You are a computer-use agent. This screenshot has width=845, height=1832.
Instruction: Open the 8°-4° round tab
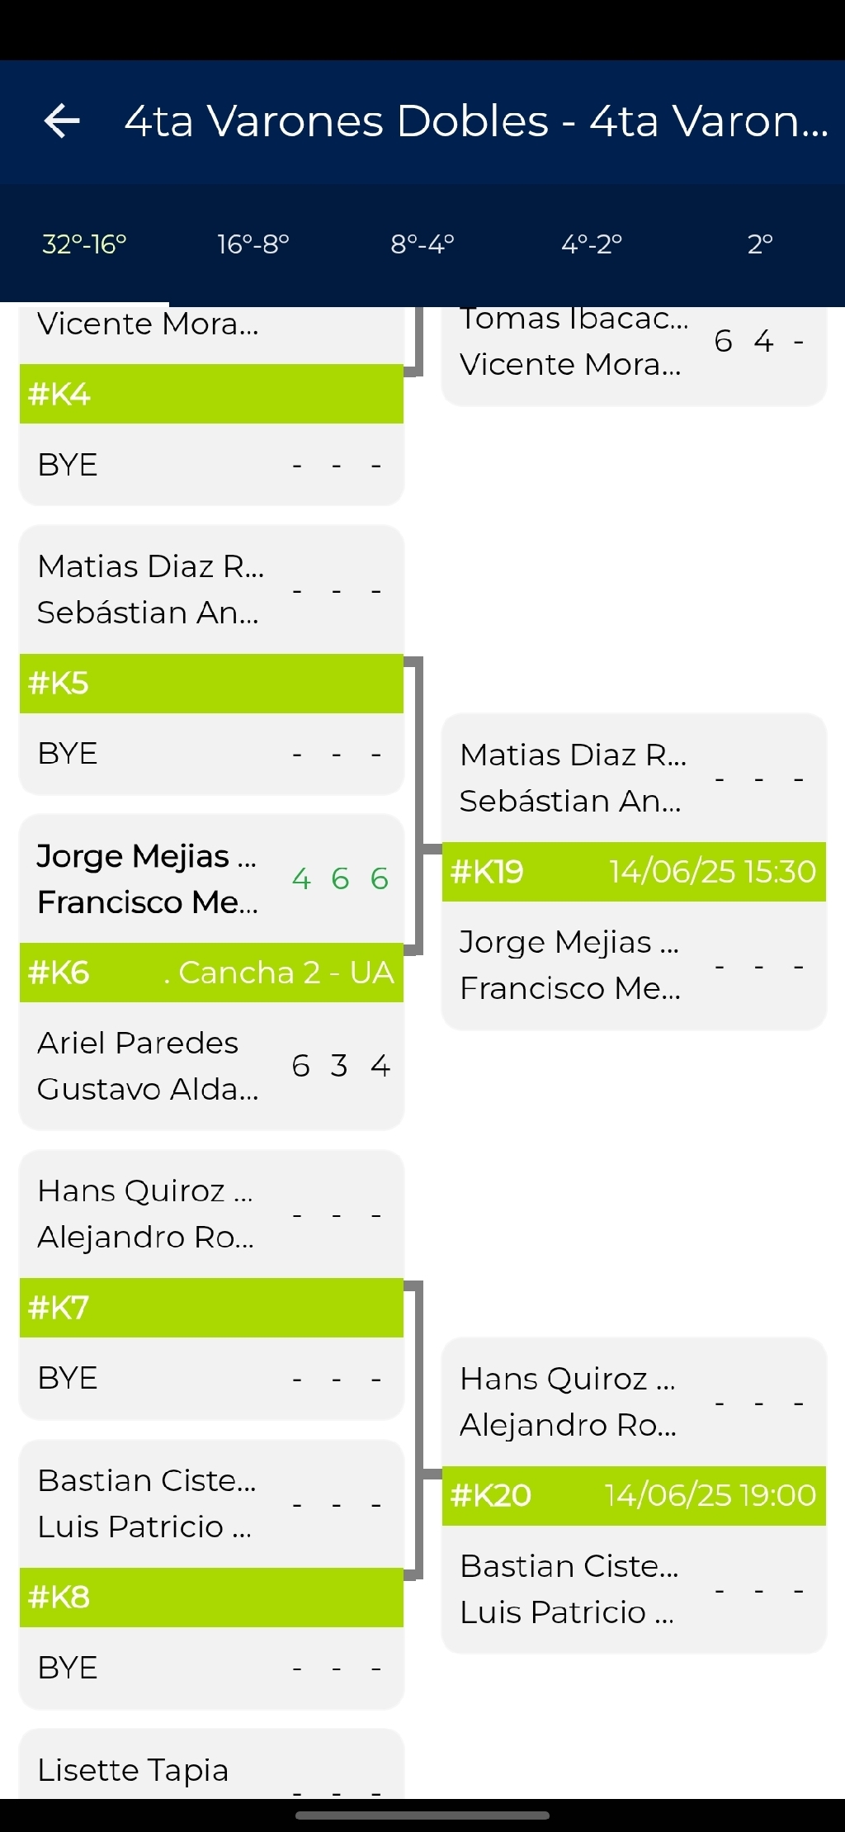[x=422, y=244]
